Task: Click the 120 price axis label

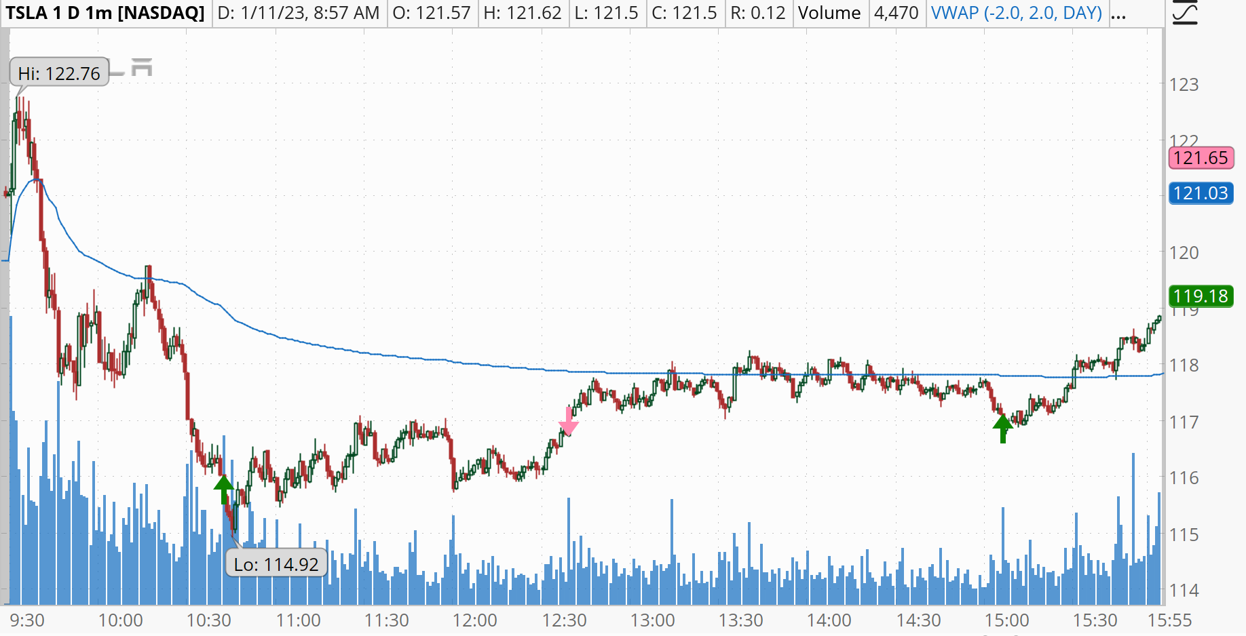Action: (x=1184, y=253)
